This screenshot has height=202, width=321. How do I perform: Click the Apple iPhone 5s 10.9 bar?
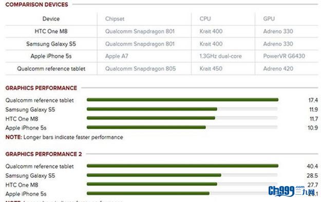click(146, 127)
